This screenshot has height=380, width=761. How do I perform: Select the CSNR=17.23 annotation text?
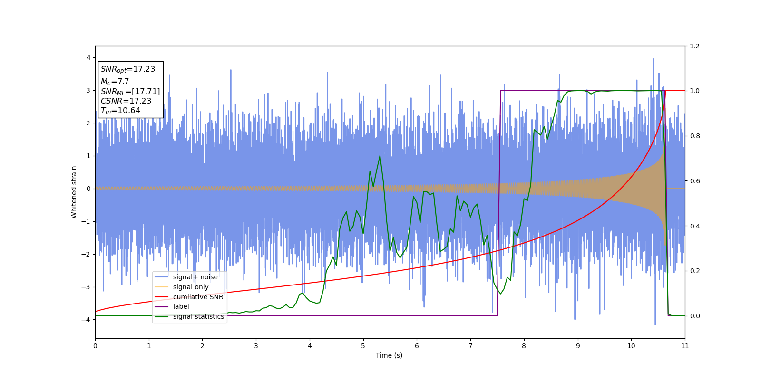click(x=126, y=101)
